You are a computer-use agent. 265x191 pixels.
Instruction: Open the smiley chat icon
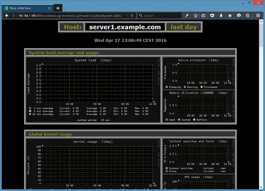click(x=238, y=16)
